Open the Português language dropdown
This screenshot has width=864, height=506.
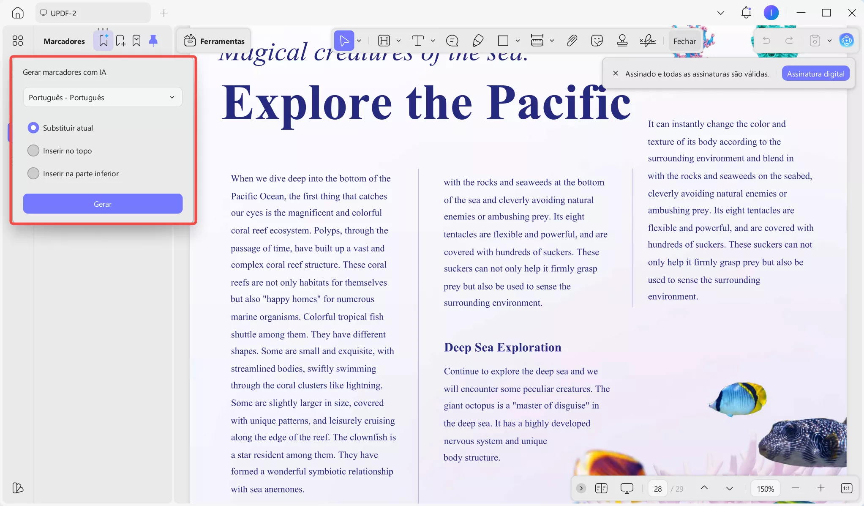(103, 97)
